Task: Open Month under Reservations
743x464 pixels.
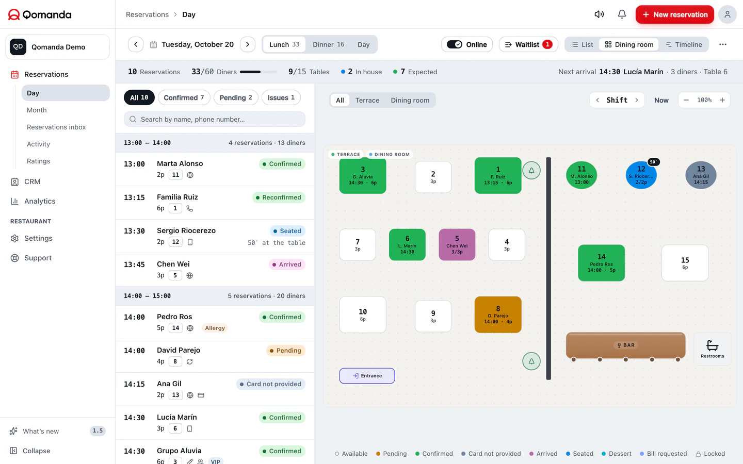Action: click(37, 110)
